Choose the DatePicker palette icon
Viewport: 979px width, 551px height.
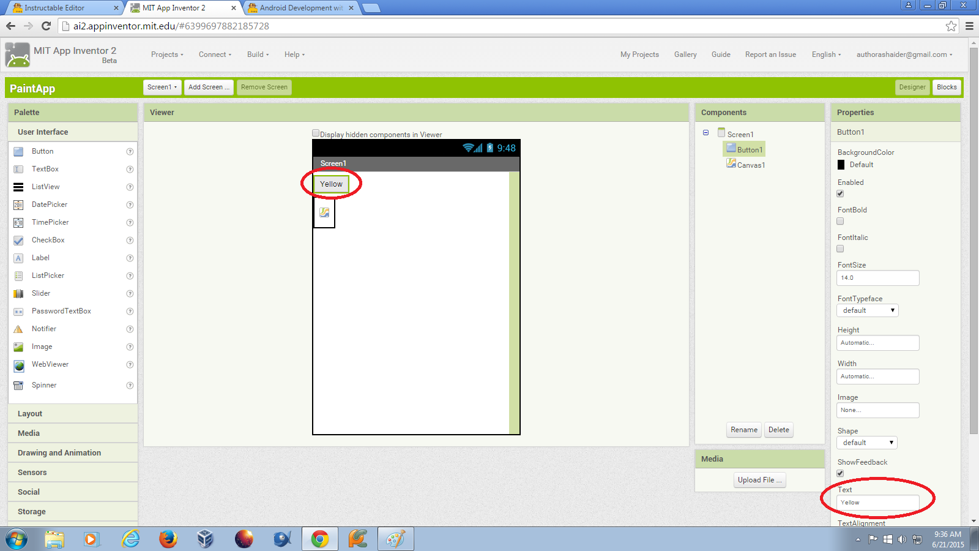18,204
